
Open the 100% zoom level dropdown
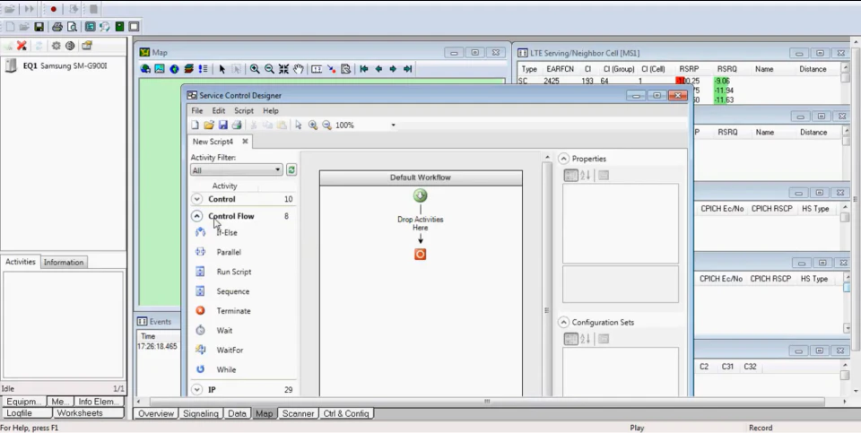coord(393,126)
